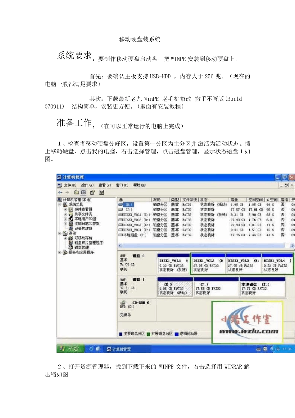Open the 窗口(W) menu
This screenshot has height=418, width=295.
[x=122, y=185]
